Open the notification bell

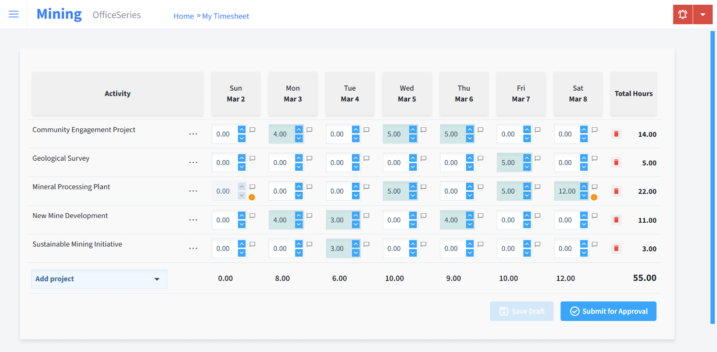tap(682, 14)
